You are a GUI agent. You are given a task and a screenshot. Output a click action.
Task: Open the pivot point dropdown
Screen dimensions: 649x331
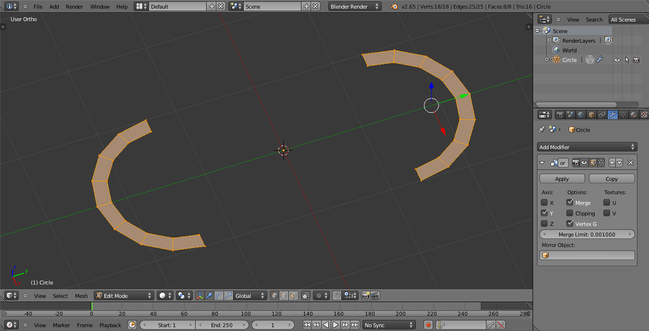click(184, 296)
